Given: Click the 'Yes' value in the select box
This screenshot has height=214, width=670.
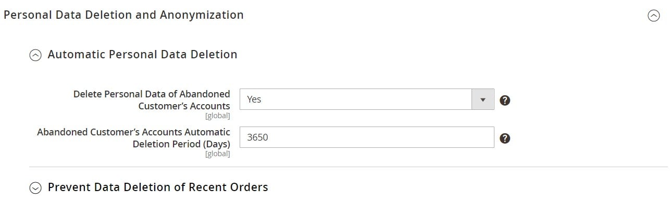Looking at the screenshot, I should (254, 99).
